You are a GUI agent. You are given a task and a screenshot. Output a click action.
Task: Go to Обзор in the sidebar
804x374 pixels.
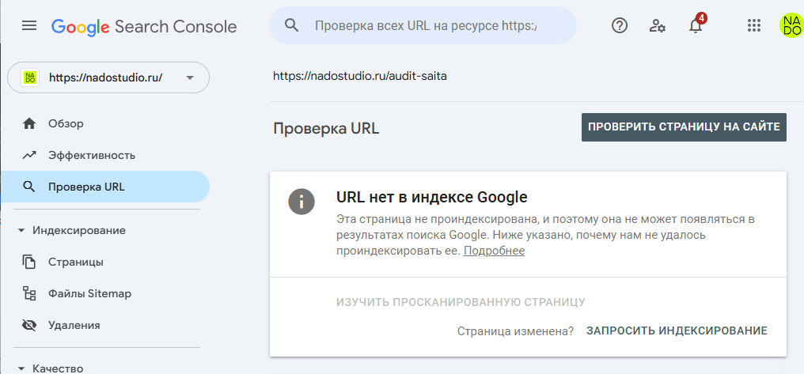66,123
